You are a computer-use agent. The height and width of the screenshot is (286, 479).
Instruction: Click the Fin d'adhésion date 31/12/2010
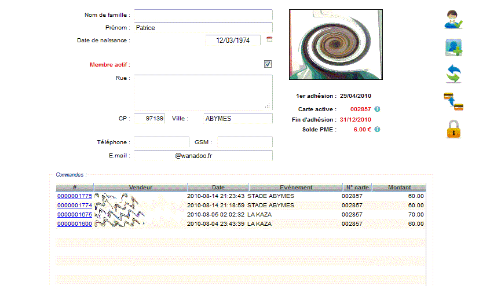(355, 120)
